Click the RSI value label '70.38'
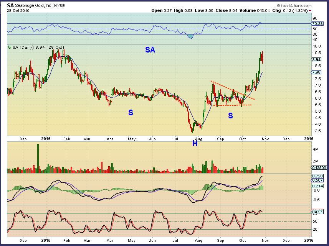The height and width of the screenshot is (246, 329). tap(317, 23)
